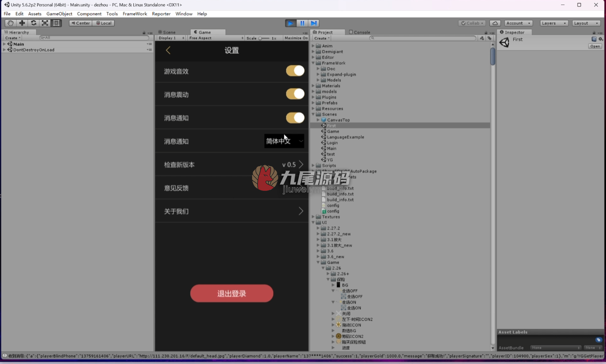Screen dimensions: 606x364
Task: Select the Game scene file
Action: pyautogui.click(x=333, y=131)
